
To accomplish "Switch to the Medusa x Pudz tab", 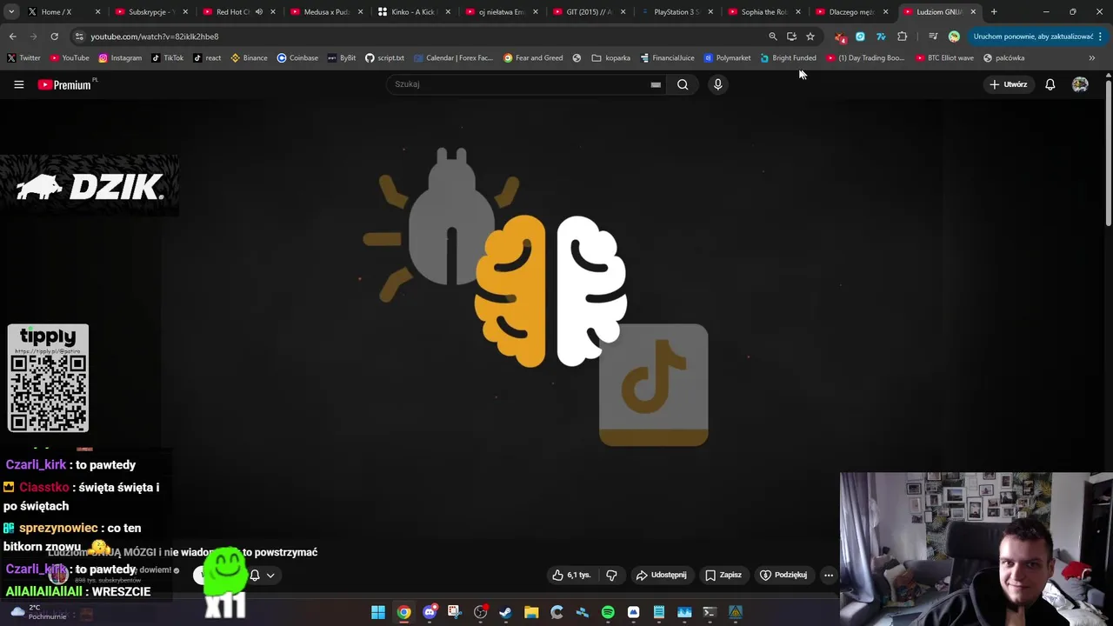I will tap(325, 12).
